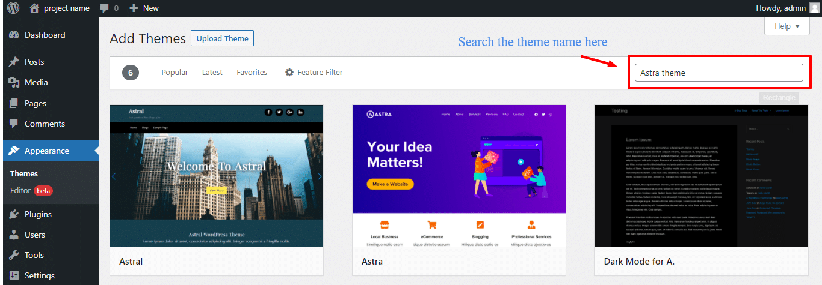Click next arrow on Astral preview slider
The image size is (822, 285).
(x=320, y=176)
